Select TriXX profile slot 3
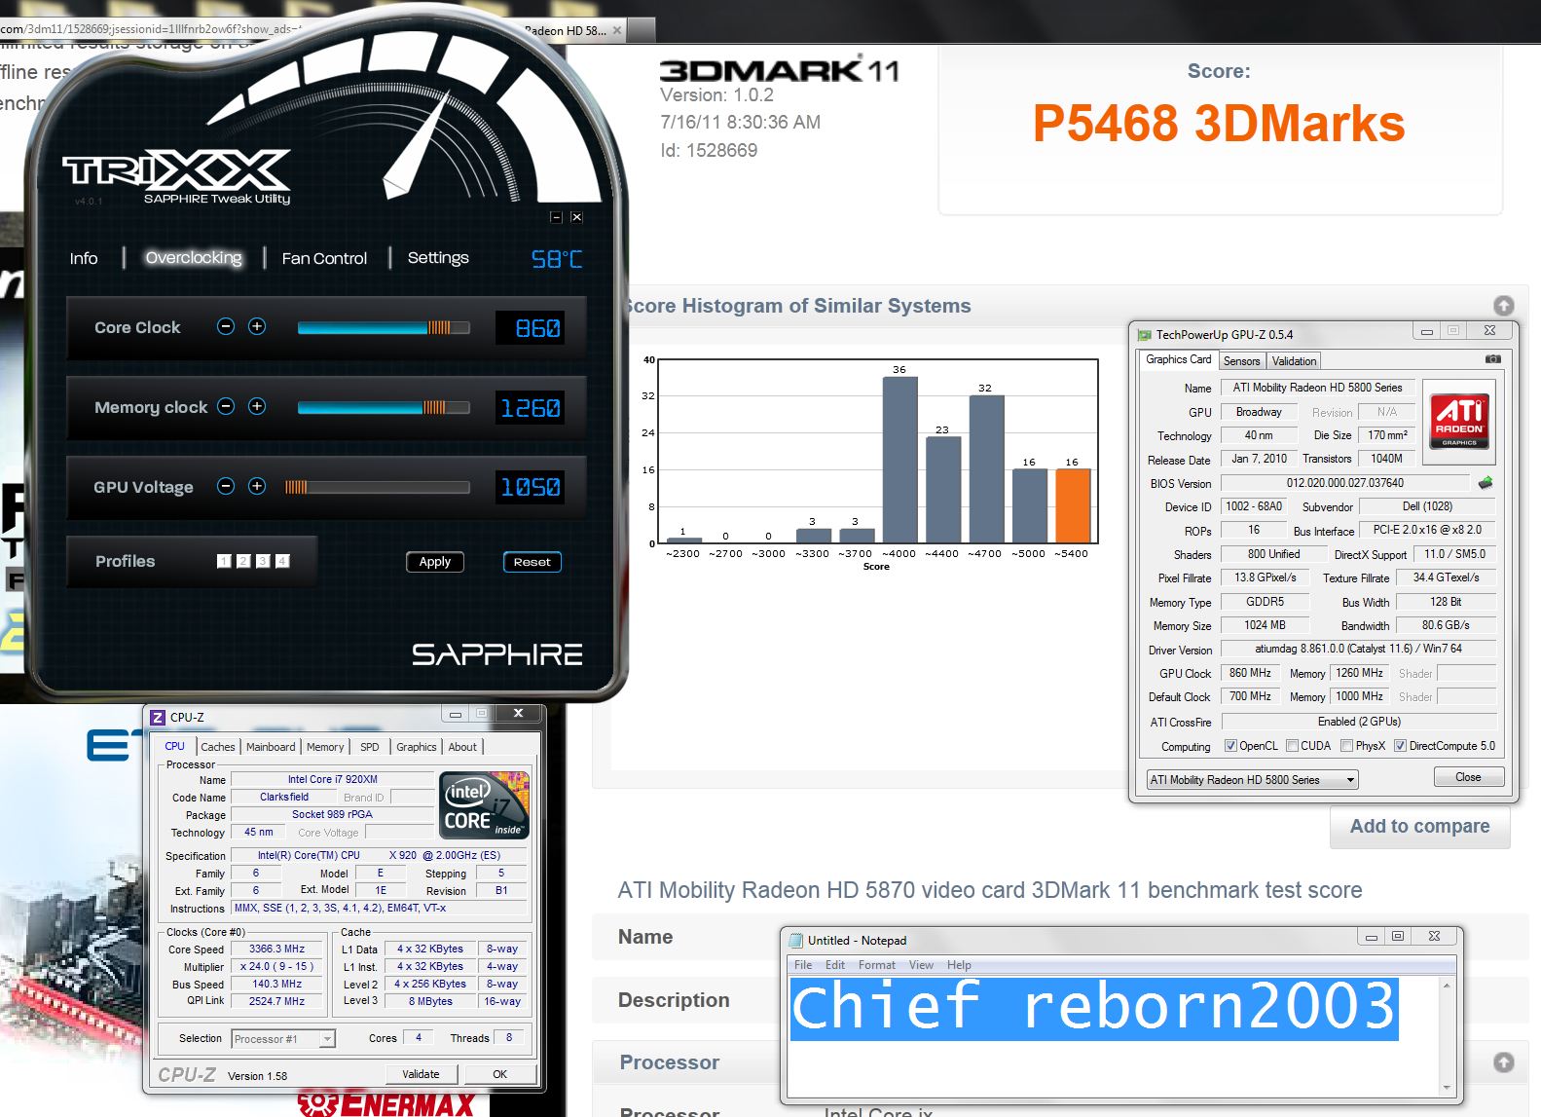The image size is (1541, 1117). (x=263, y=561)
